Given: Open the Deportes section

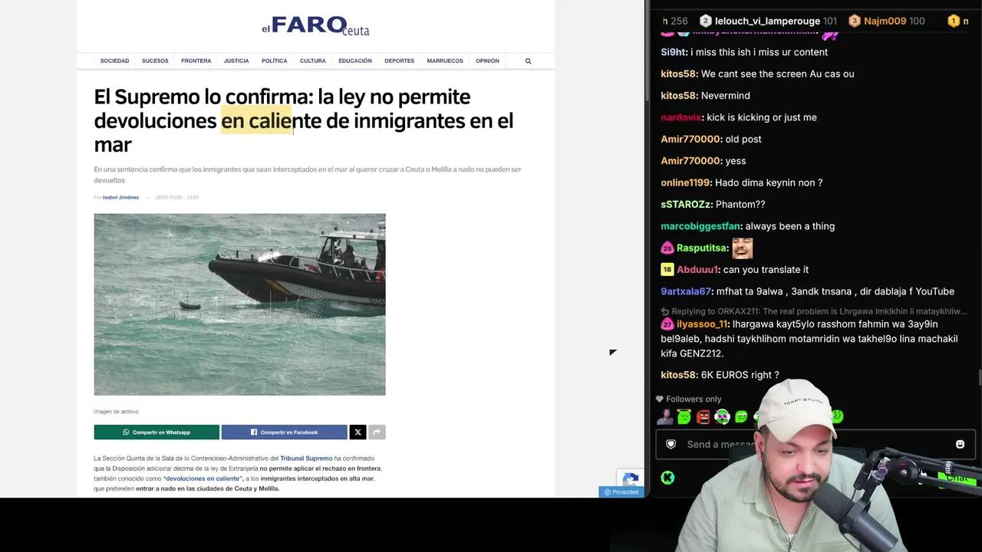Looking at the screenshot, I should tap(399, 61).
